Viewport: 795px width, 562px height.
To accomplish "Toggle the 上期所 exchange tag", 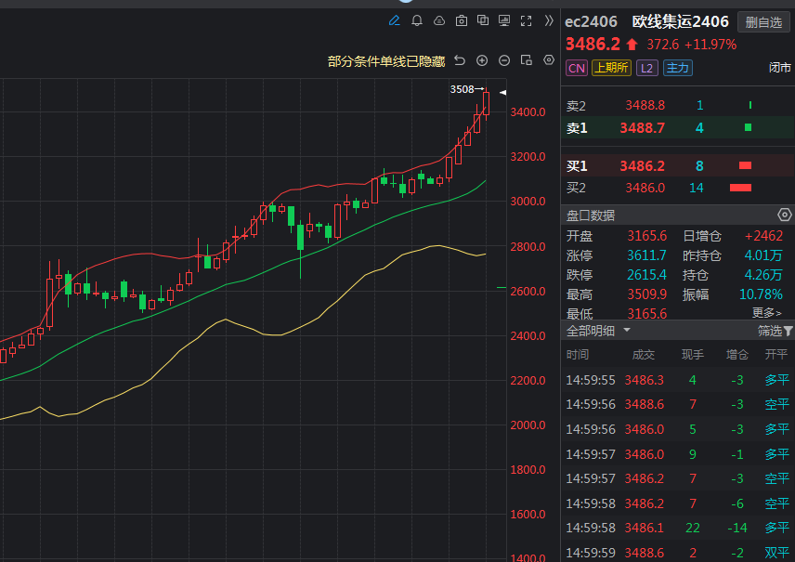I will 610,68.
